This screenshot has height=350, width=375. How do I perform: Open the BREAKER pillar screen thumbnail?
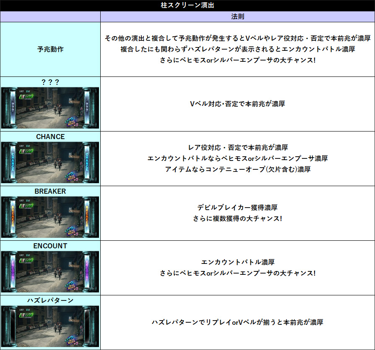(x=50, y=217)
